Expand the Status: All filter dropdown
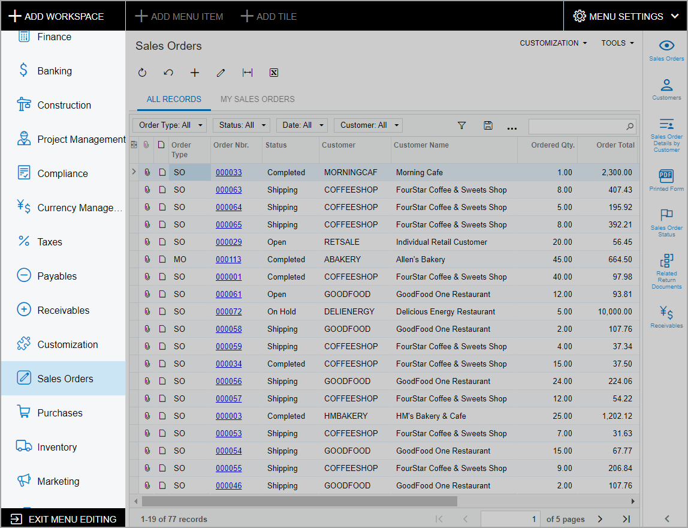This screenshot has width=688, height=528. tap(241, 125)
